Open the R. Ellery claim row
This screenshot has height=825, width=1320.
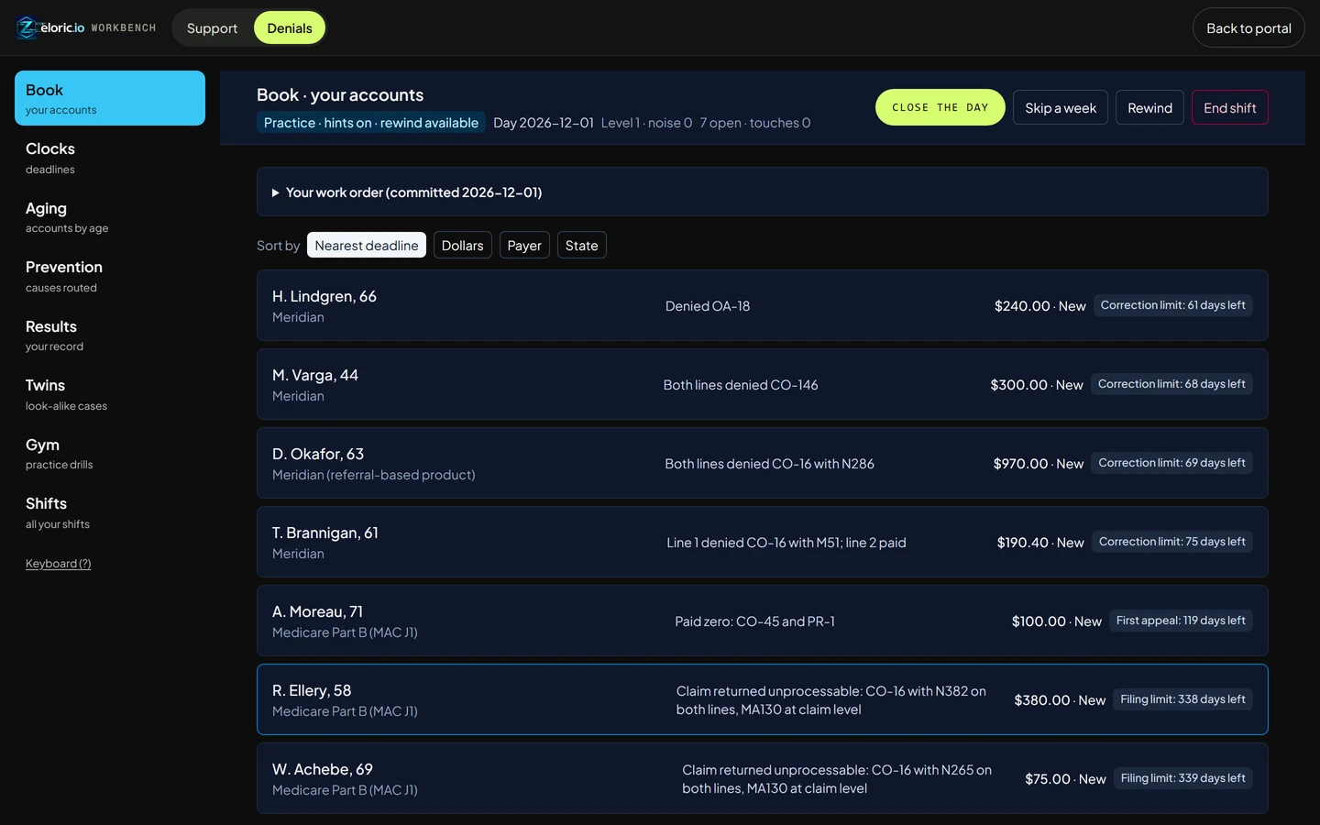click(x=763, y=699)
